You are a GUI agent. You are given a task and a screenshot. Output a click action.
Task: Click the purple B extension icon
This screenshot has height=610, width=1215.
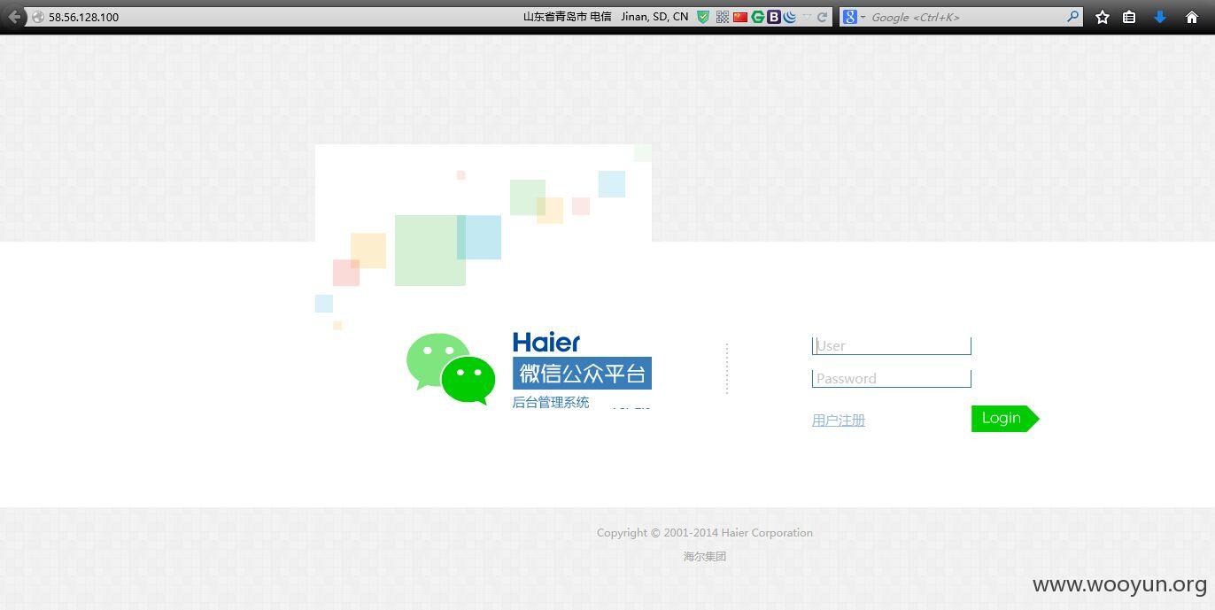pyautogui.click(x=773, y=17)
